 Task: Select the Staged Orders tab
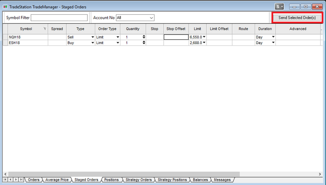[86, 180]
